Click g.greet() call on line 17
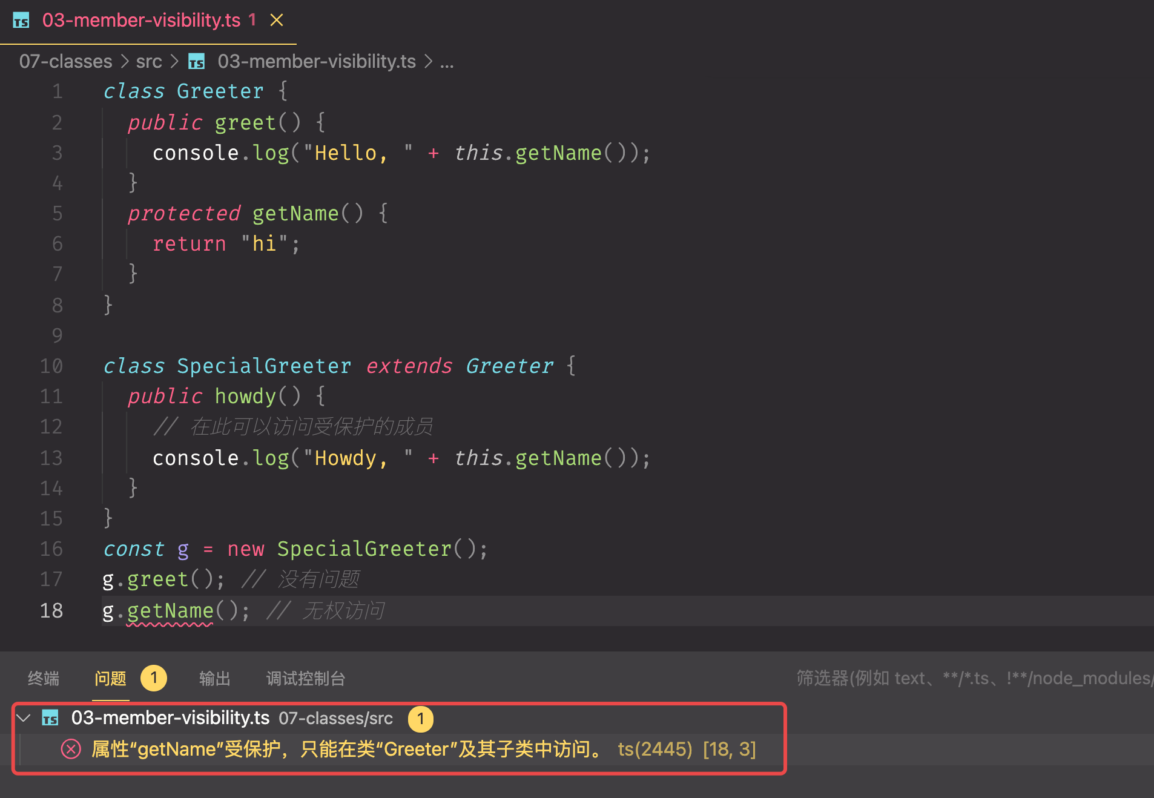 pyautogui.click(x=163, y=579)
